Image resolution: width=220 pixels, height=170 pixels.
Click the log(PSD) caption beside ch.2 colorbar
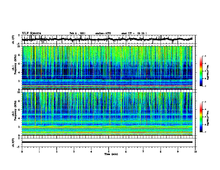click(x=208, y=118)
